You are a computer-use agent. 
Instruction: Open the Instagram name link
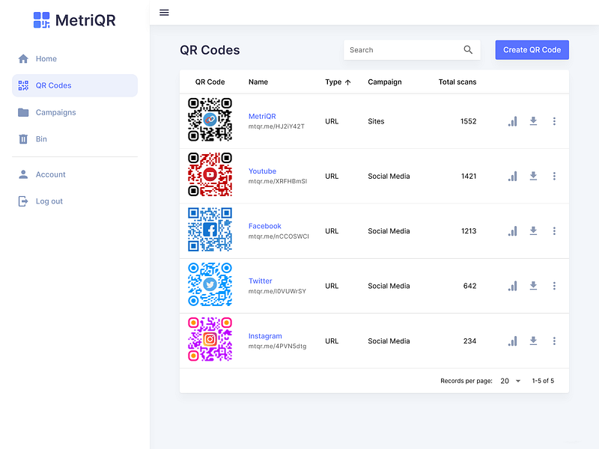pyautogui.click(x=265, y=336)
